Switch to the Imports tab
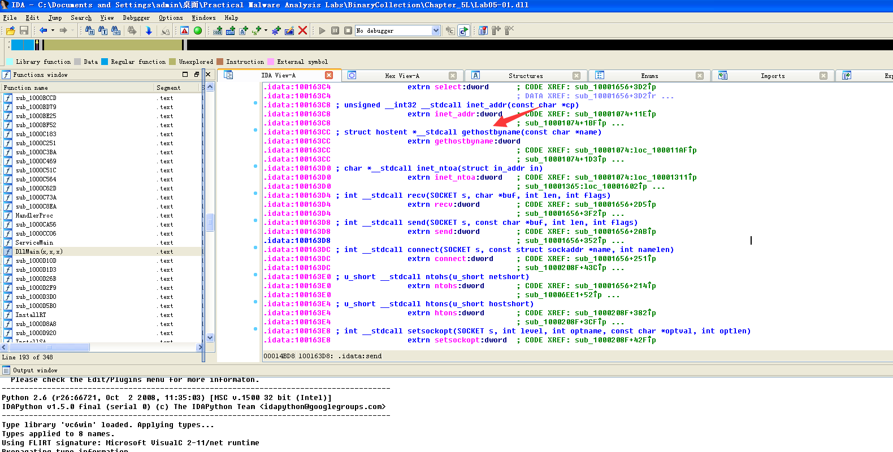The image size is (893, 452). tap(773, 76)
